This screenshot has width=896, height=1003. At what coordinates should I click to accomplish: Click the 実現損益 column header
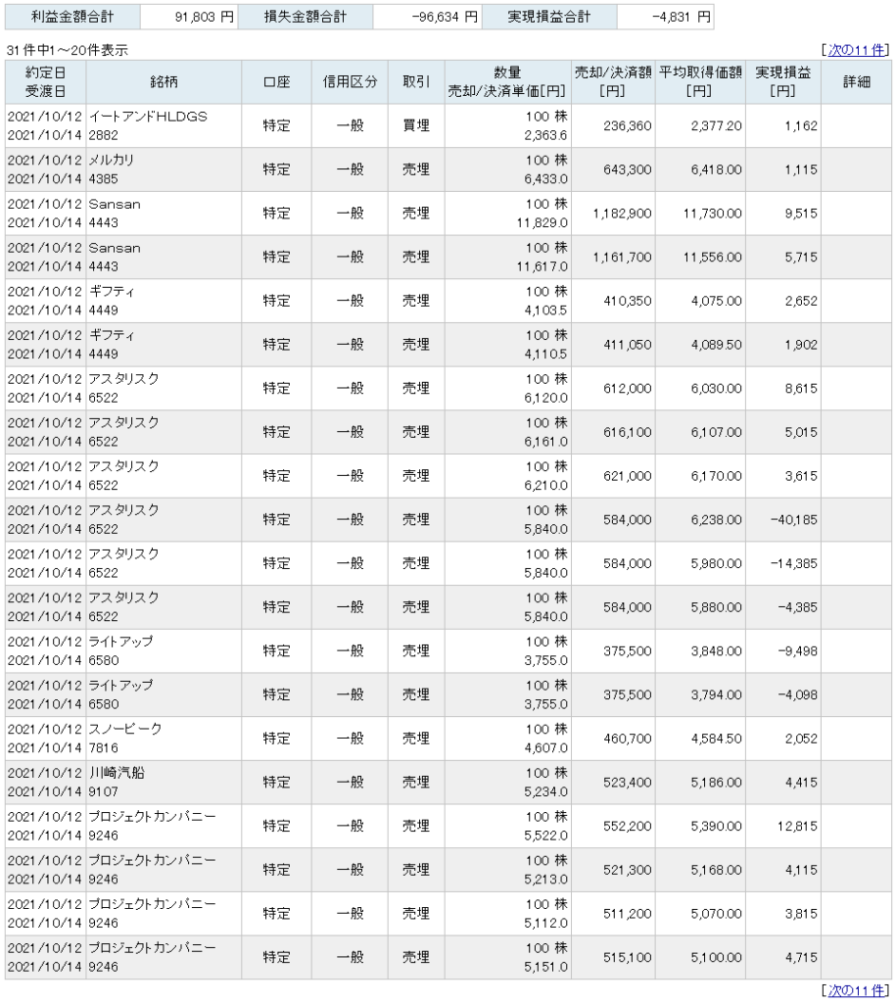782,82
